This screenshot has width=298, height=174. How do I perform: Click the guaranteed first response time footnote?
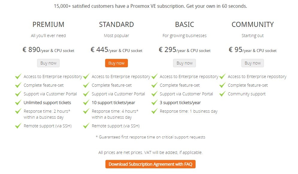pyautogui.click(x=150, y=137)
